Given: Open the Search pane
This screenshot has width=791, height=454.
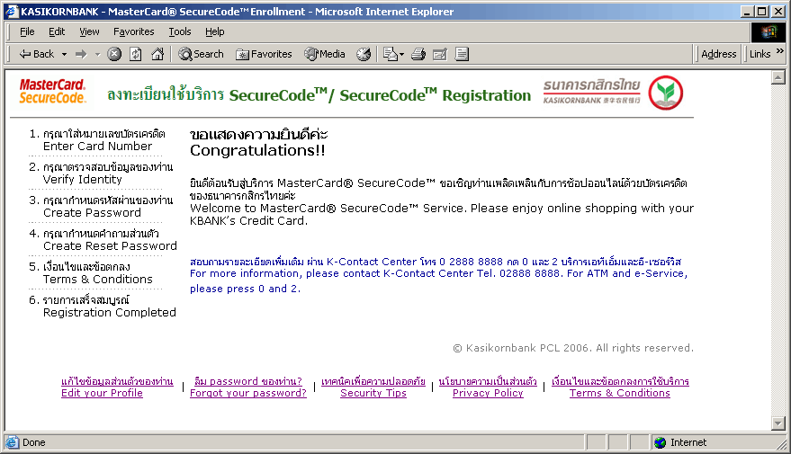Looking at the screenshot, I should pos(201,54).
